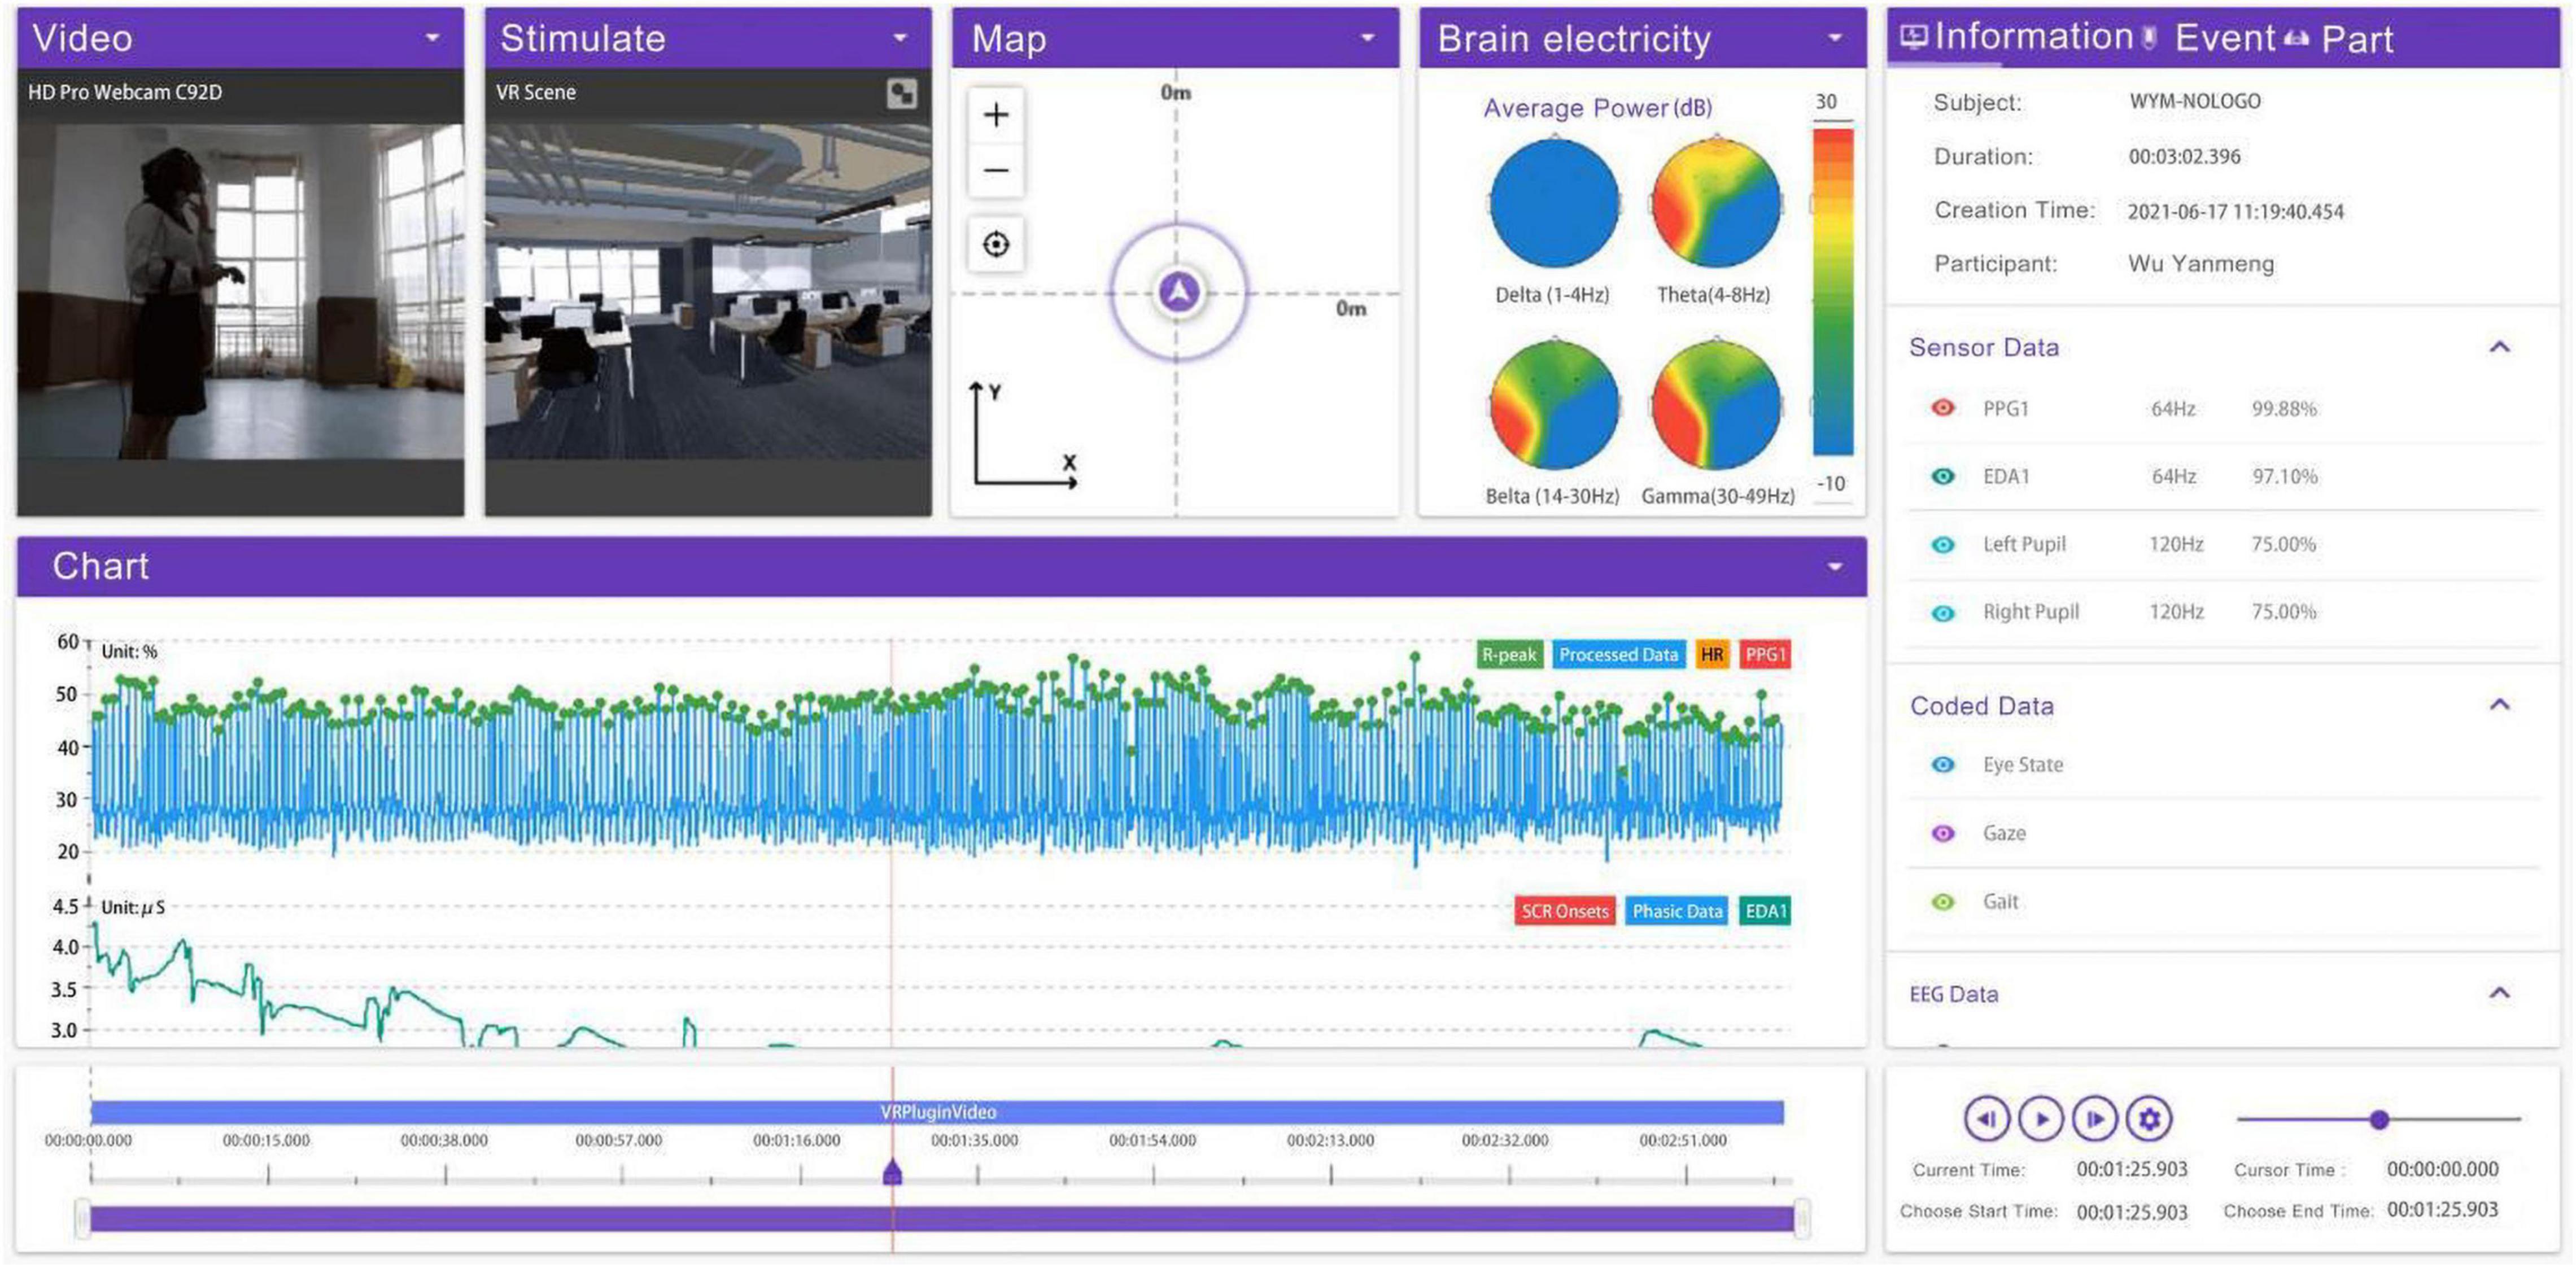Switch to the Part tab
This screenshot has height=1268, width=2576.
tap(2357, 39)
